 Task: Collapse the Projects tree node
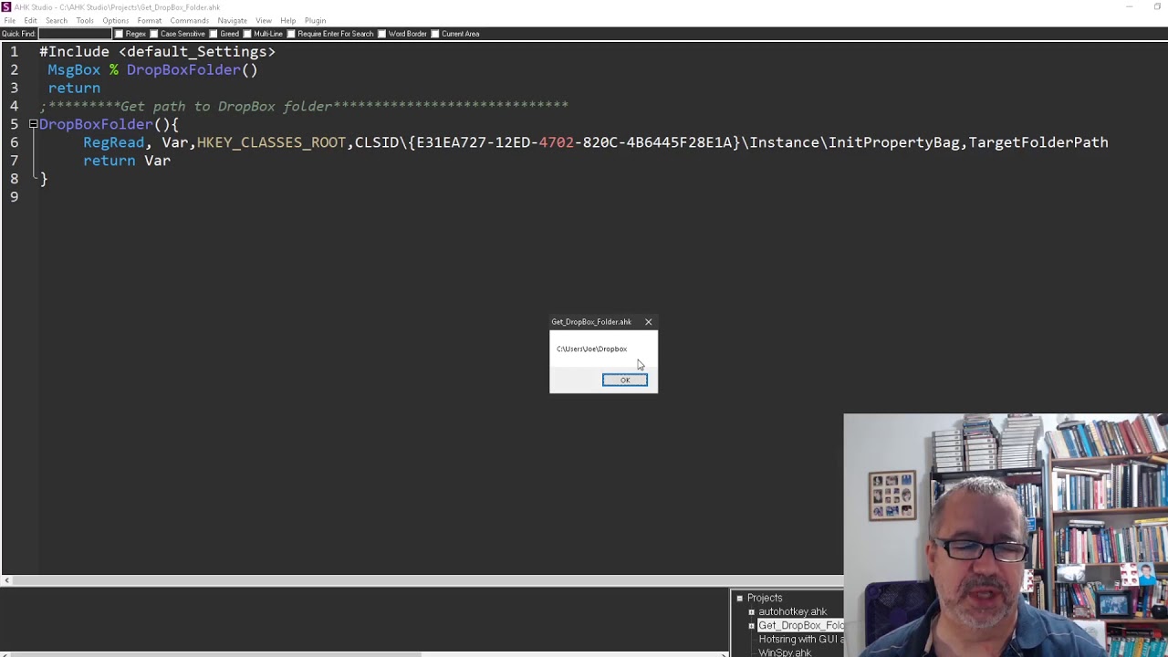point(740,598)
